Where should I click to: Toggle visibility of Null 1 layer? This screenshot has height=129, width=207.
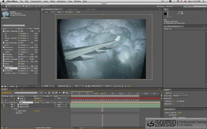[x=2, y=98]
